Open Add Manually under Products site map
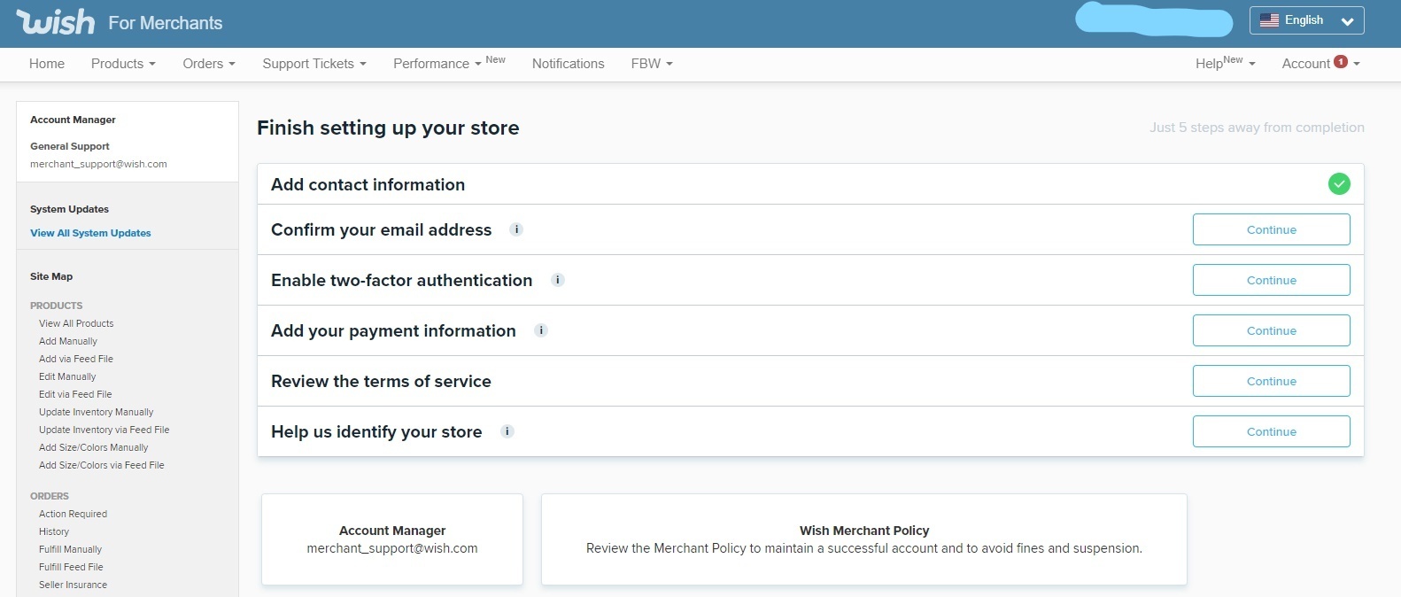The width and height of the screenshot is (1401, 597). (68, 341)
